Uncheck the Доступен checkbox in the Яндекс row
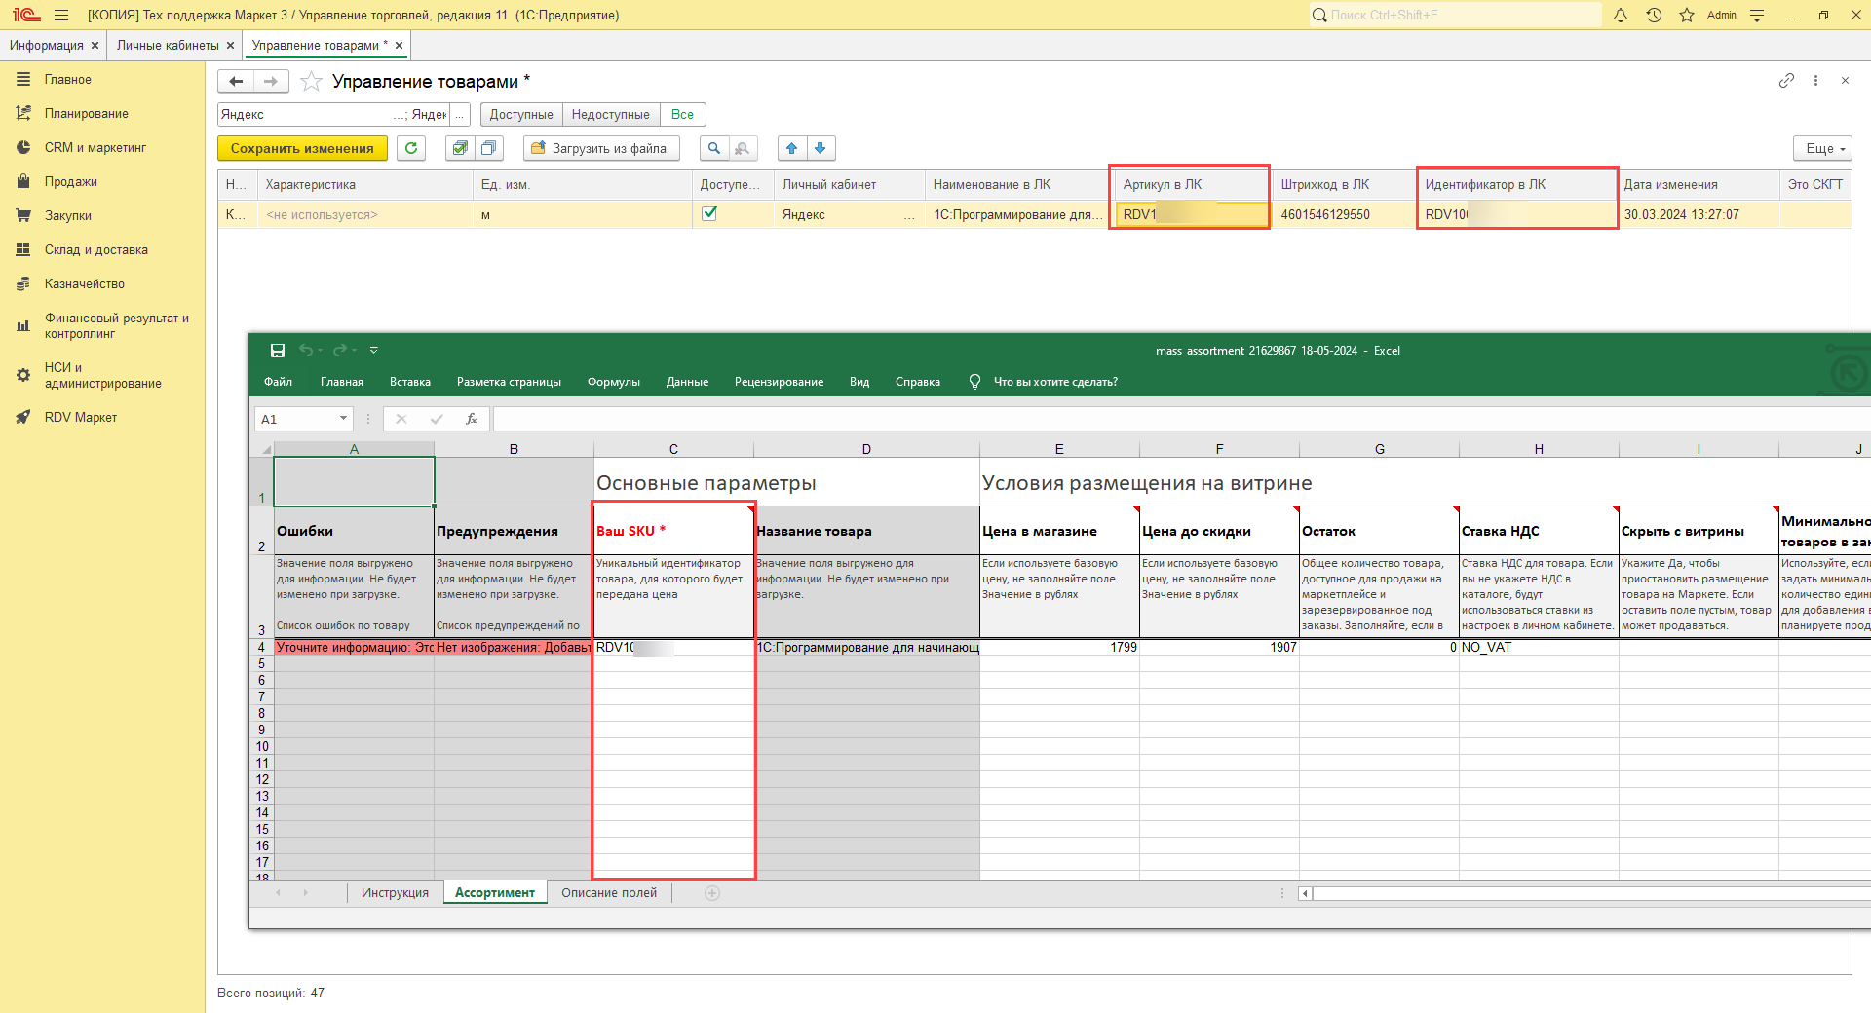This screenshot has width=1871, height=1013. coord(709,213)
